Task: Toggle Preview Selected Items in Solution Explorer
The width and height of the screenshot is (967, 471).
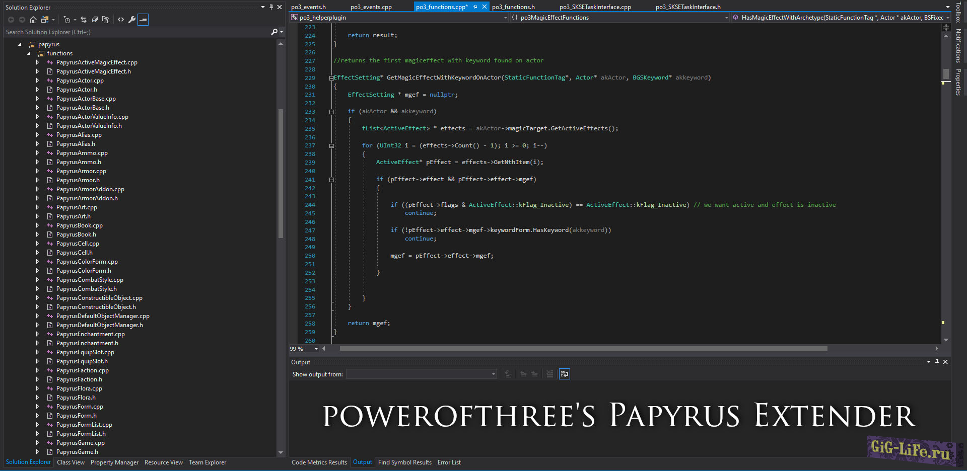Action: point(143,20)
